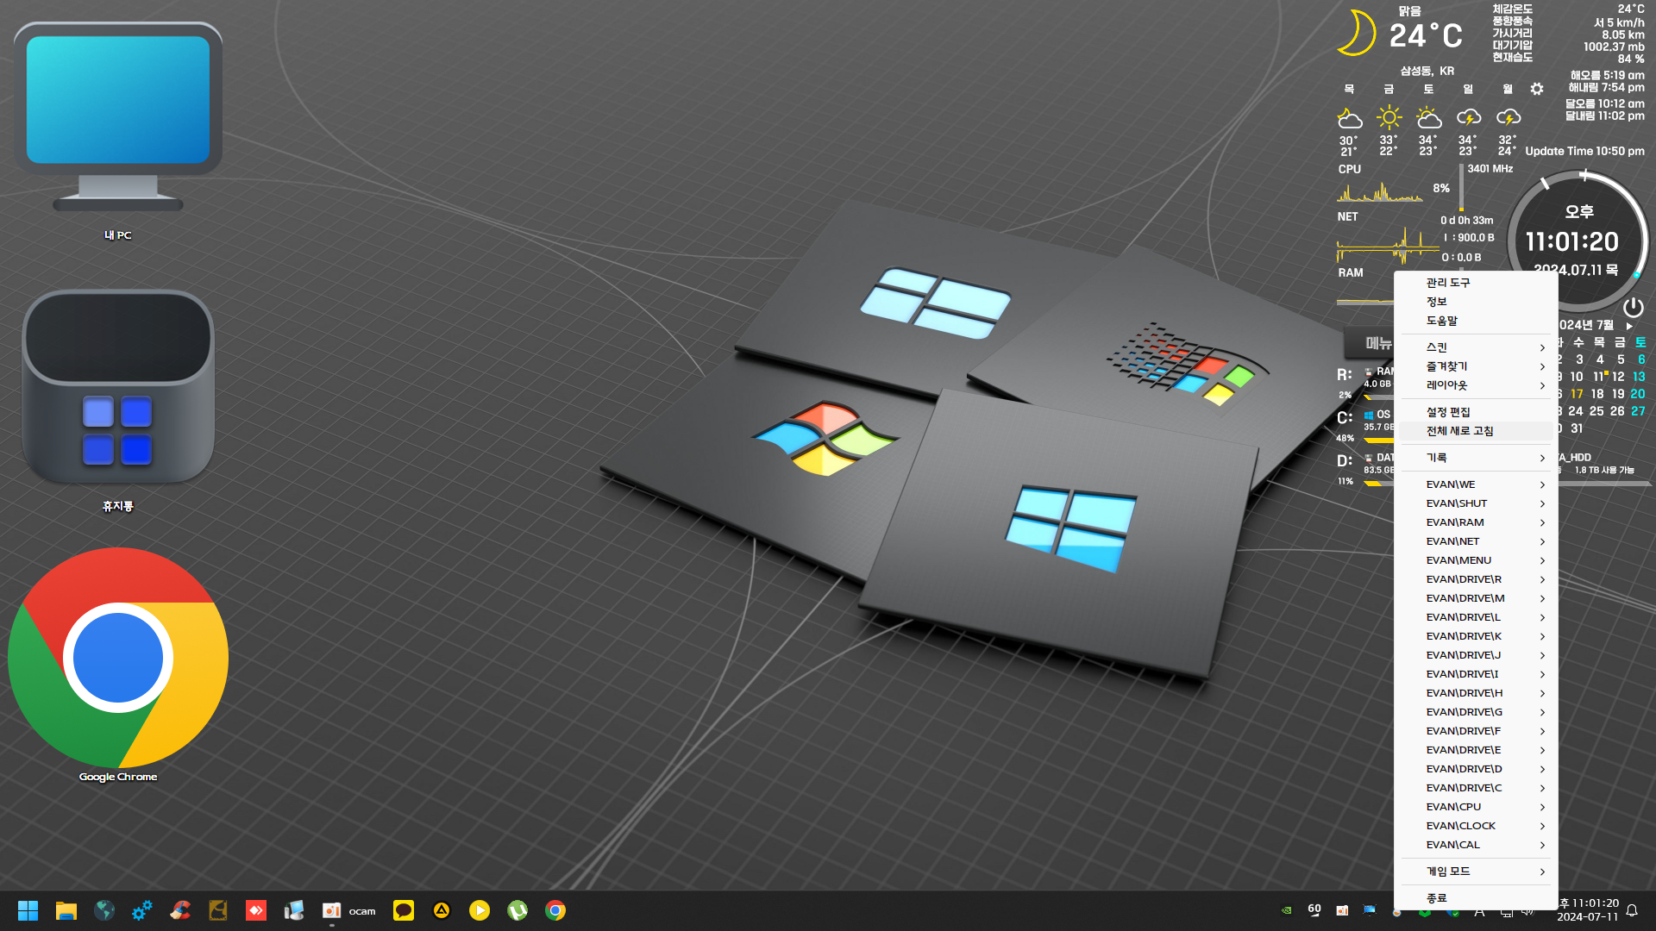Click the digital clock widget 11:01:20
The width and height of the screenshot is (1656, 931).
click(x=1572, y=241)
